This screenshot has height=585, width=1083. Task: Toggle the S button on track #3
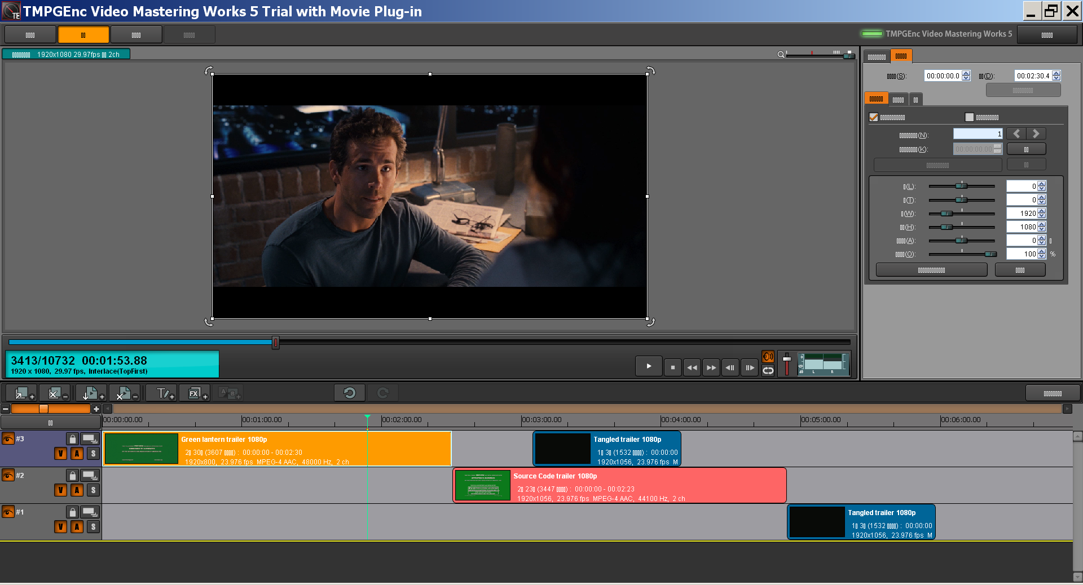point(93,454)
